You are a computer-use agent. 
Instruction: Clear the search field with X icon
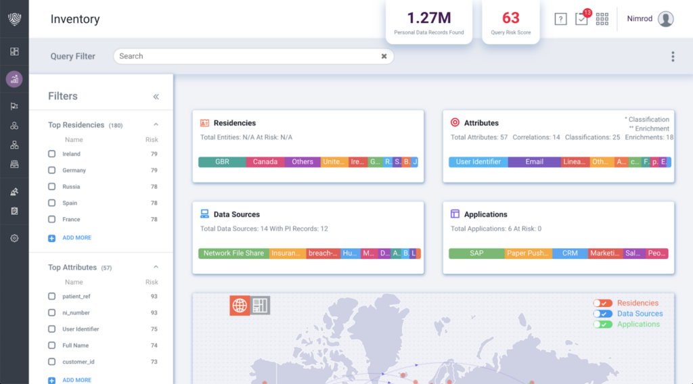(384, 57)
